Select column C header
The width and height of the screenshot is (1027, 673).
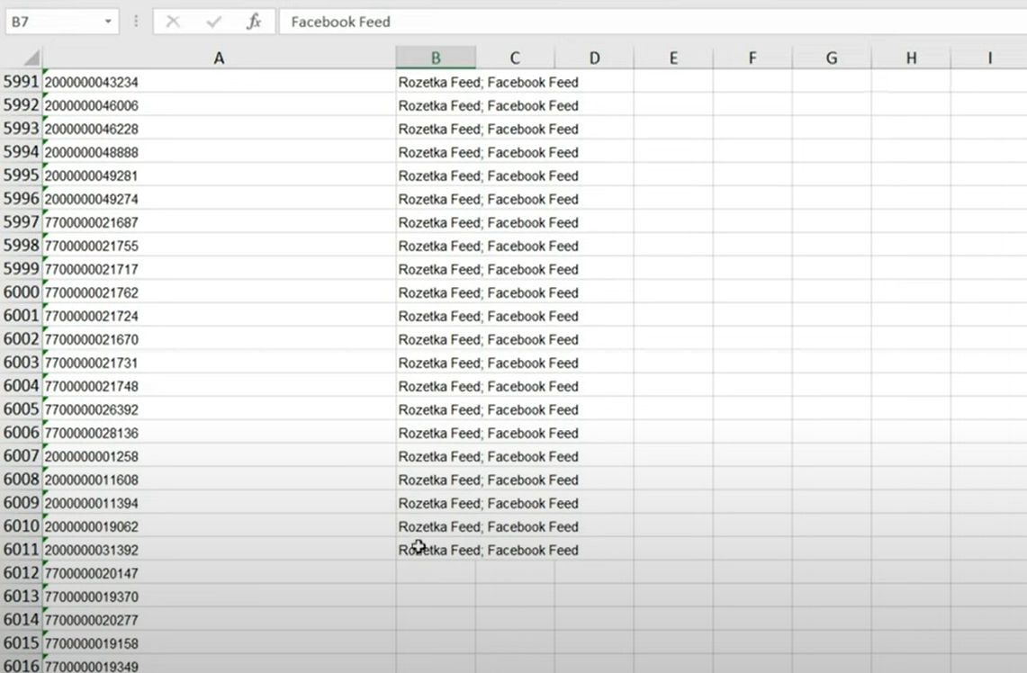(x=515, y=58)
